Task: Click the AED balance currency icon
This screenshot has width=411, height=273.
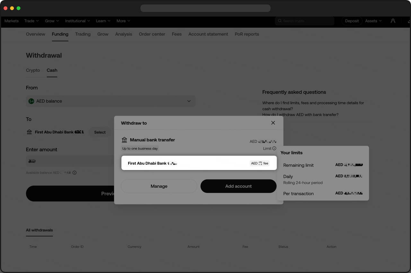Action: click(31, 101)
